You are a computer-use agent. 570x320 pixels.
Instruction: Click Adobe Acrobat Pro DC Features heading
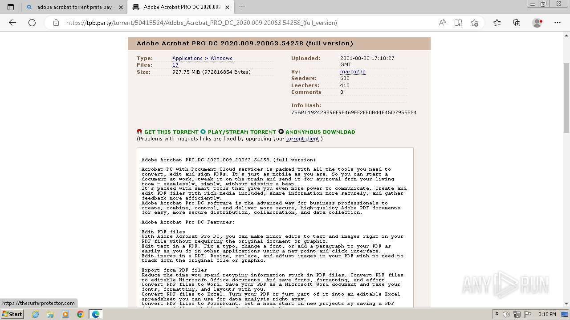(x=188, y=222)
